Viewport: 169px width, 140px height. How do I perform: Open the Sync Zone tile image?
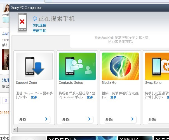157,66
